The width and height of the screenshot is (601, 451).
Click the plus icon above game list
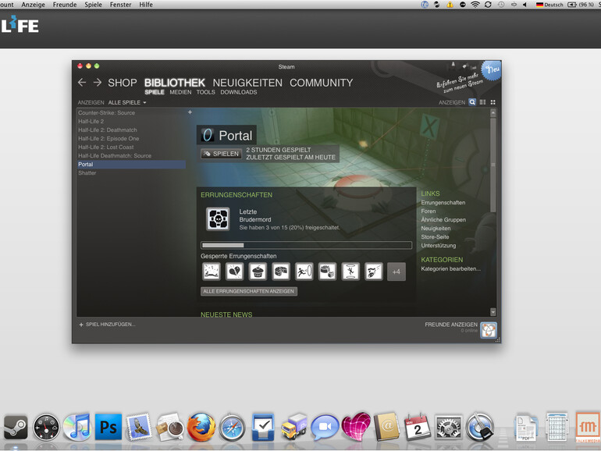point(190,112)
